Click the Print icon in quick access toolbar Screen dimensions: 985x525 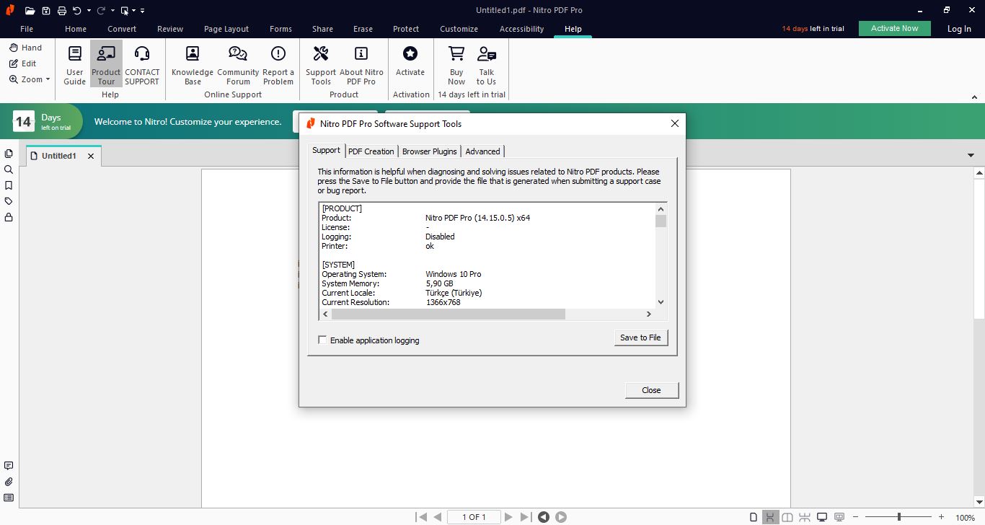[x=62, y=11]
